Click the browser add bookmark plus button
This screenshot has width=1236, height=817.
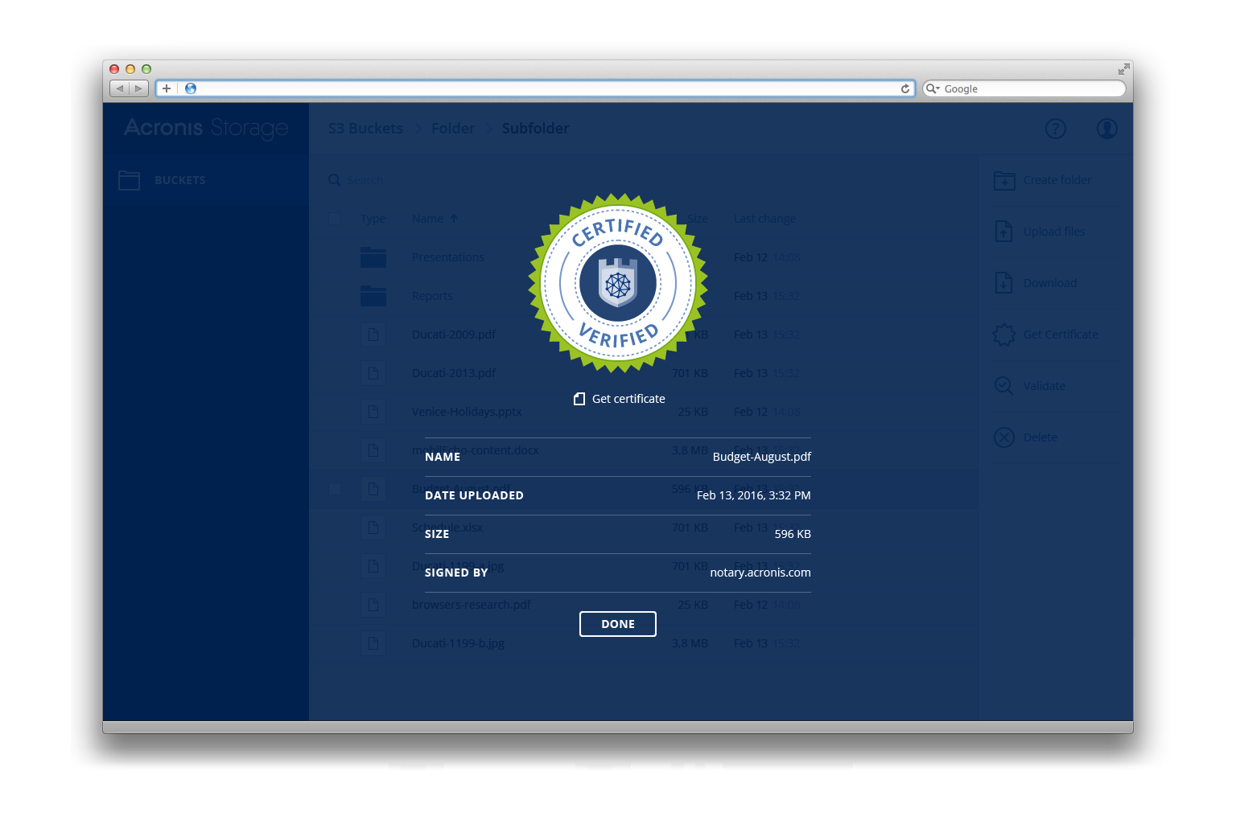[x=167, y=88]
